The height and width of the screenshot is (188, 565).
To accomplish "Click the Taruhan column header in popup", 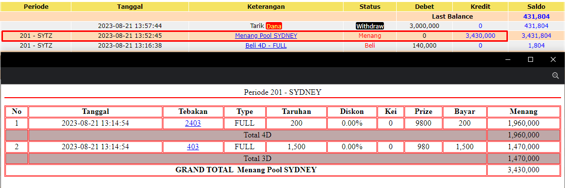I will click(296, 111).
